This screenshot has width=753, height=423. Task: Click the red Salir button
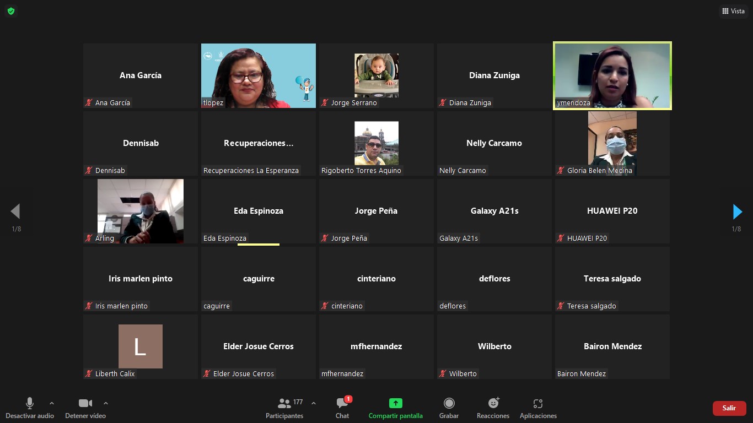[729, 408]
